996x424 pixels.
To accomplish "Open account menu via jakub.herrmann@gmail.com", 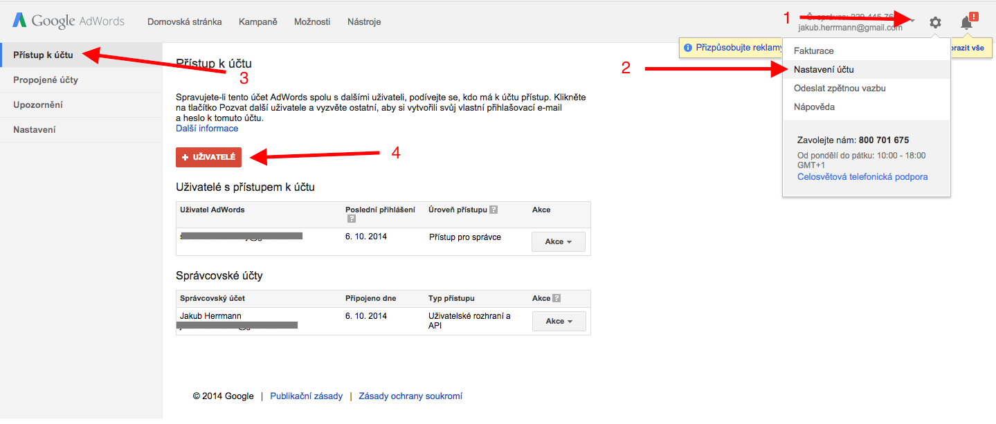I will 850,28.
